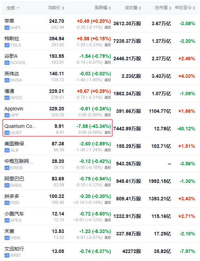Open 小鹏汽车 XPEV stock row
The image size is (200, 261).
[100, 217]
